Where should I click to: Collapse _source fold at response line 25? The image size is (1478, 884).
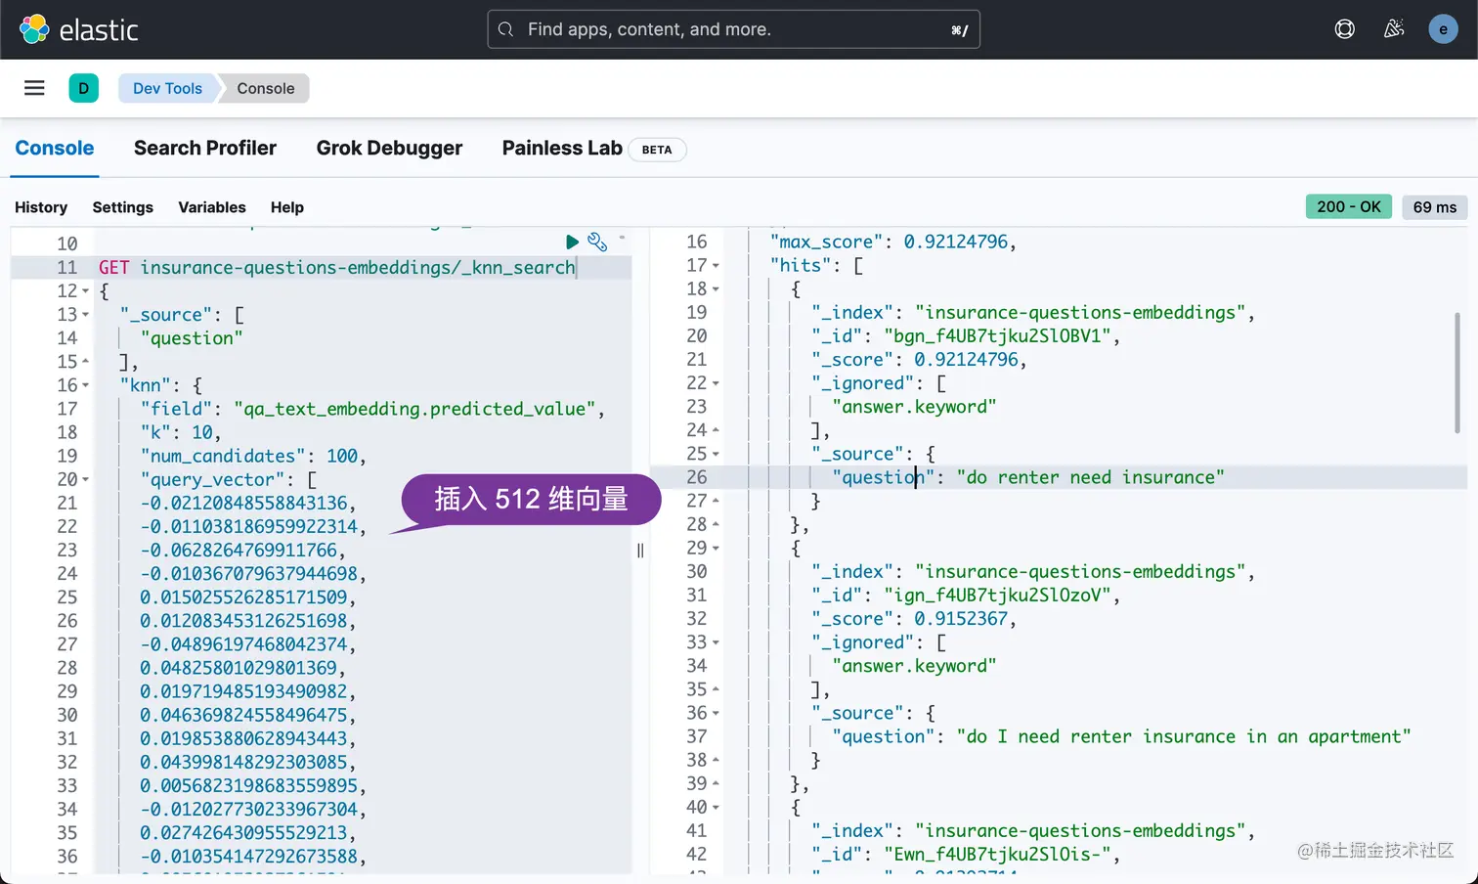point(716,454)
